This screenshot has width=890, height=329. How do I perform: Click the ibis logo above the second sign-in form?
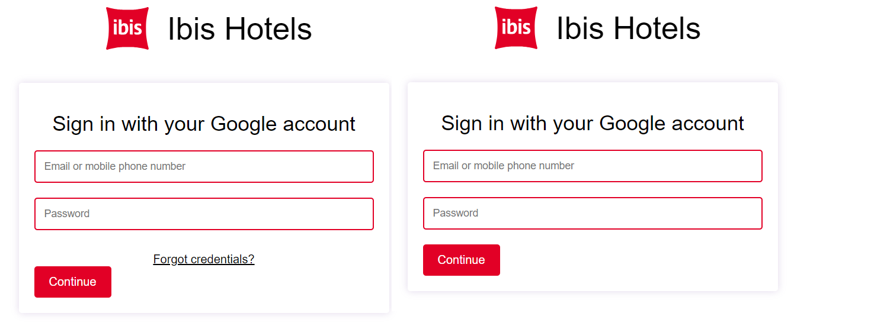(516, 28)
